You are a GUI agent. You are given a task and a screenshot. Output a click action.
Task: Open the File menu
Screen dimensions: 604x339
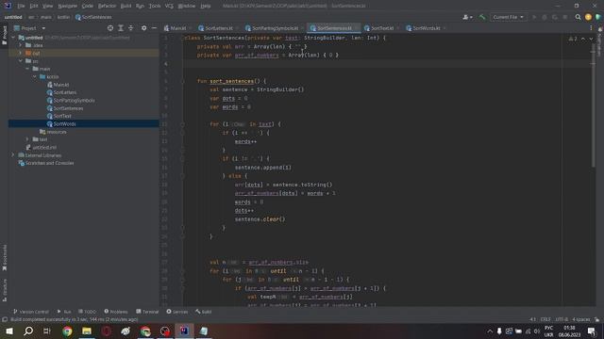click(x=21, y=6)
